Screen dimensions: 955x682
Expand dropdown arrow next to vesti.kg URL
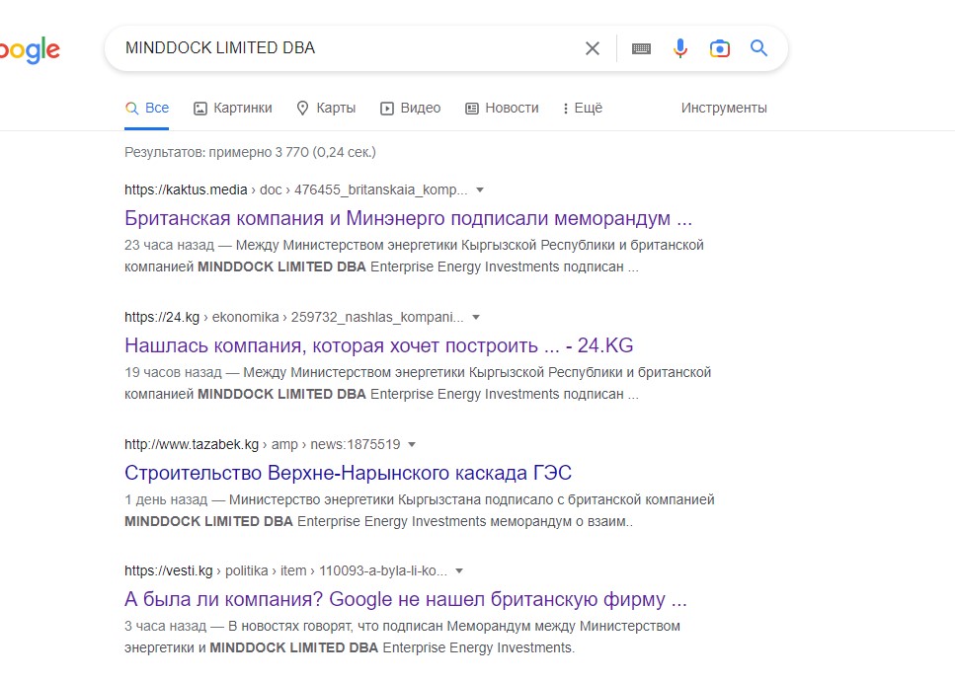tap(459, 571)
